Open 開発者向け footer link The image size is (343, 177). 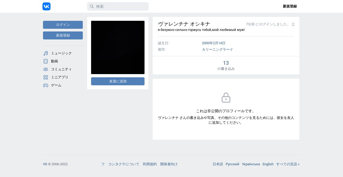(169, 164)
